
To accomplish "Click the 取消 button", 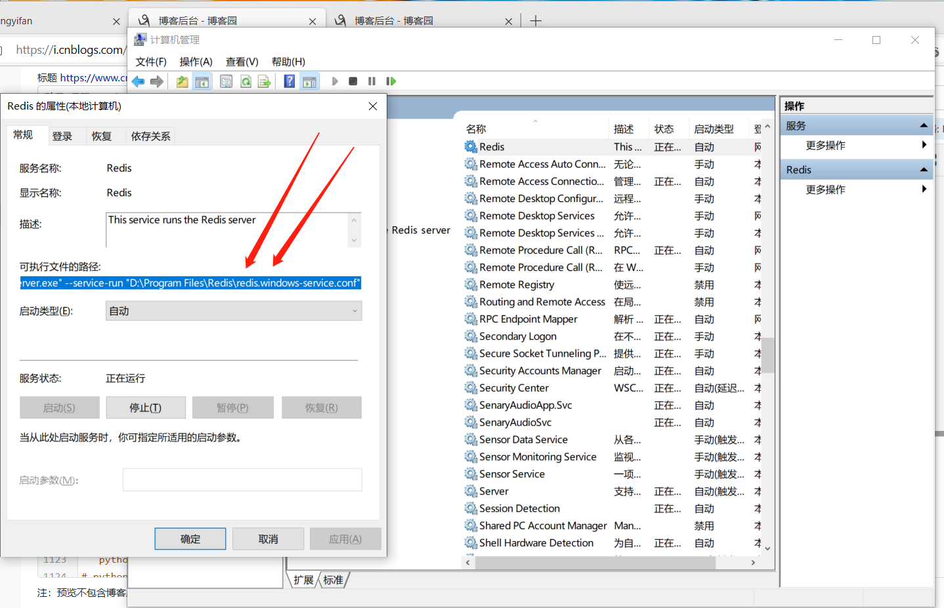I will tap(268, 539).
